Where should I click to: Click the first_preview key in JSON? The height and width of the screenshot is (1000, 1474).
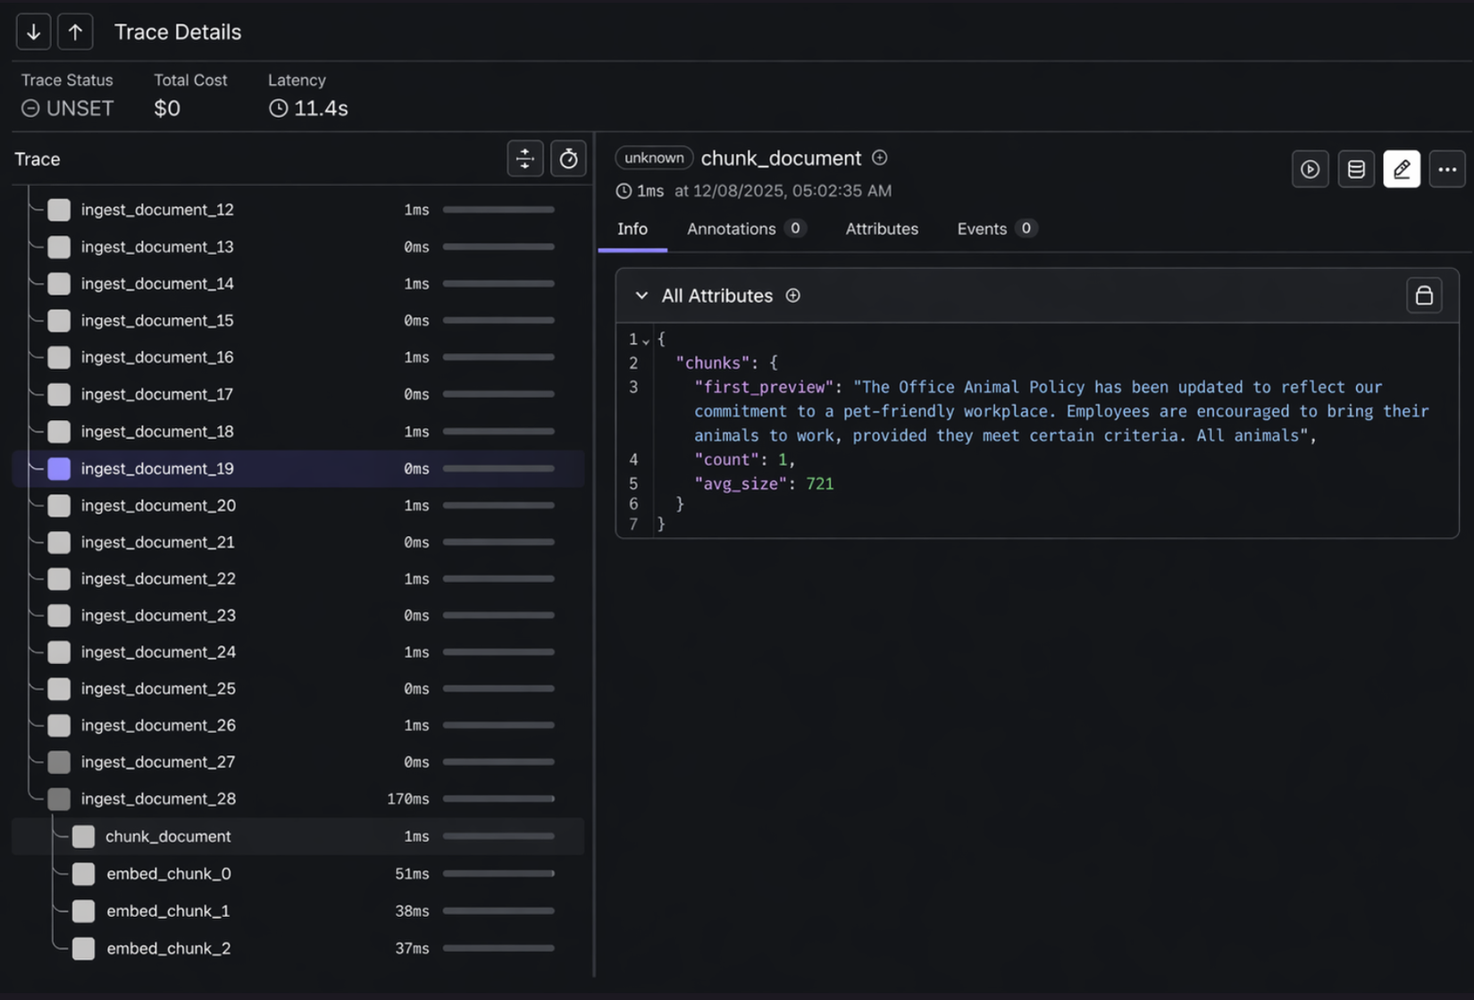point(764,387)
